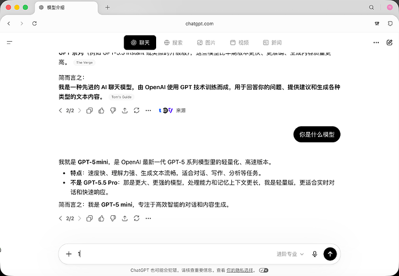The height and width of the screenshot is (276, 399).
Task: Switch to the 搜索 tab
Action: point(173,42)
